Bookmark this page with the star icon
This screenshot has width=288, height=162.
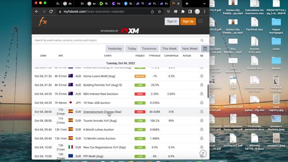click(159, 12)
